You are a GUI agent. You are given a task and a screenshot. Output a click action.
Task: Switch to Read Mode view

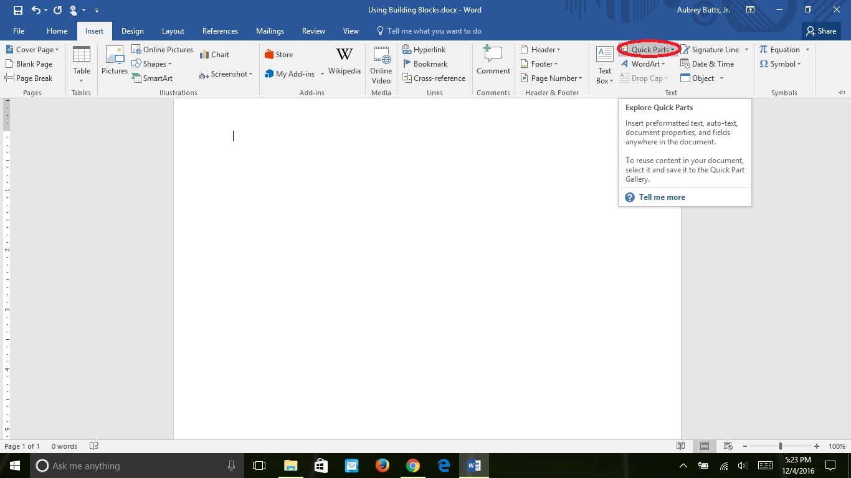point(681,446)
